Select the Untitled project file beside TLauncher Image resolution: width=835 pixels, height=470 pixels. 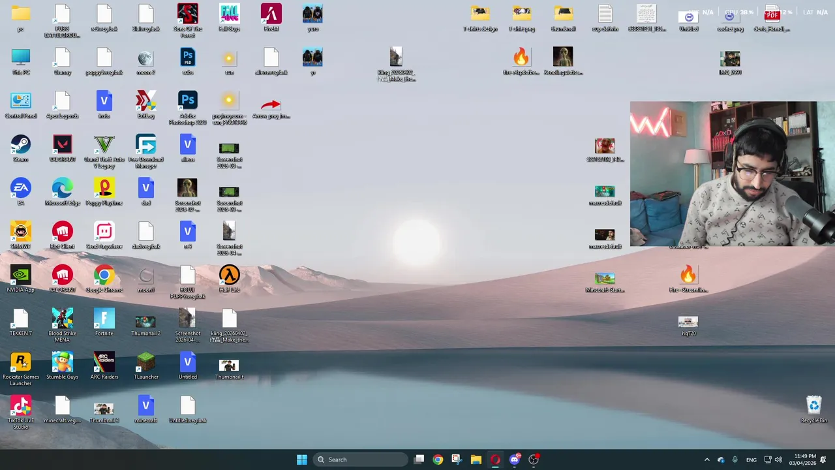[x=188, y=366]
